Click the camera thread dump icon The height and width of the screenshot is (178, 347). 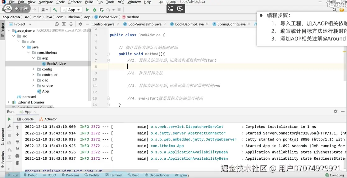(9, 143)
